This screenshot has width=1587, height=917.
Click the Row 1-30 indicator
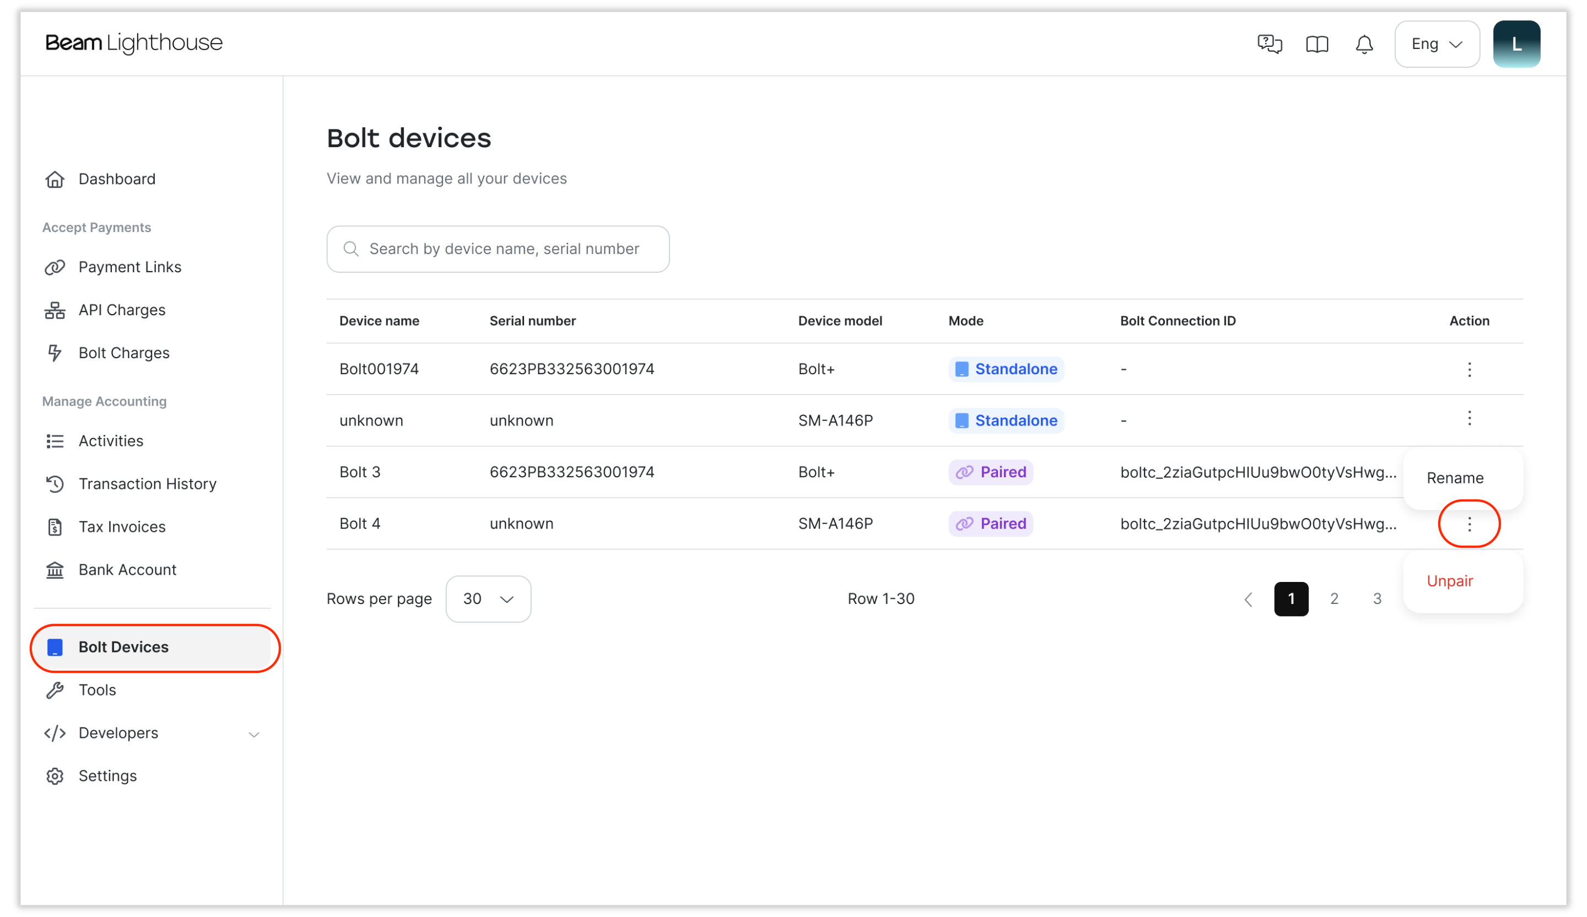[x=881, y=599]
